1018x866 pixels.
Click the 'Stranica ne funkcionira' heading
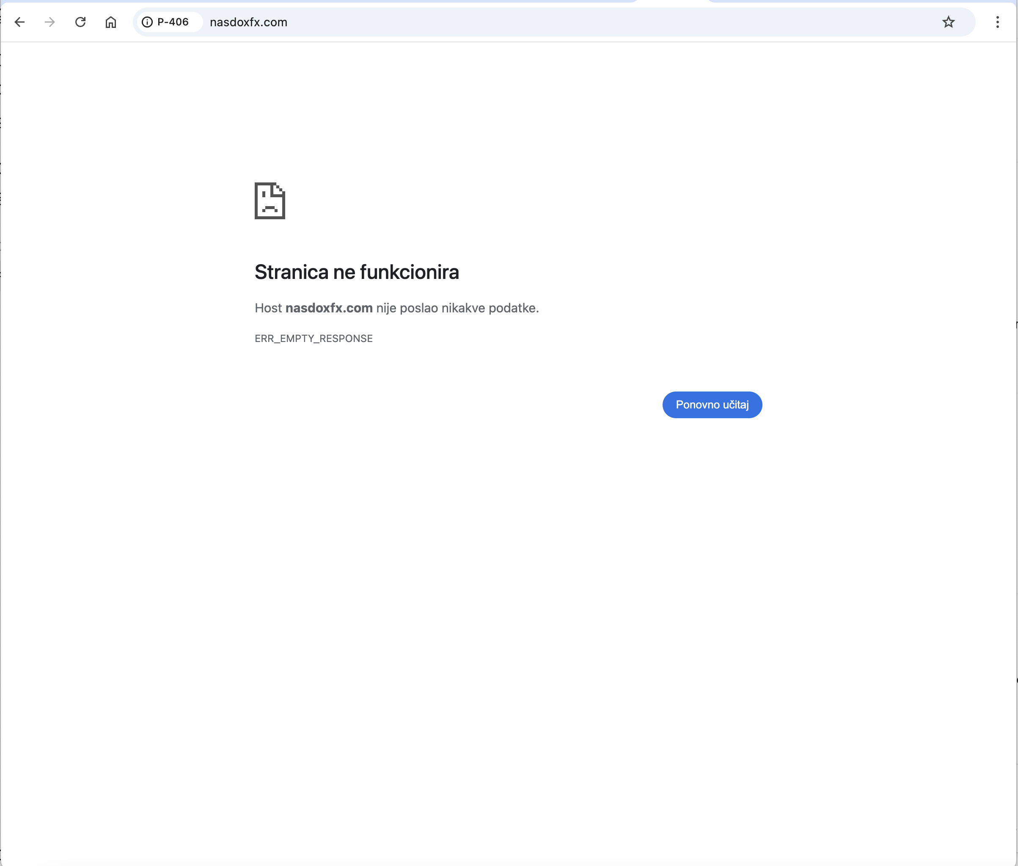pyautogui.click(x=357, y=272)
